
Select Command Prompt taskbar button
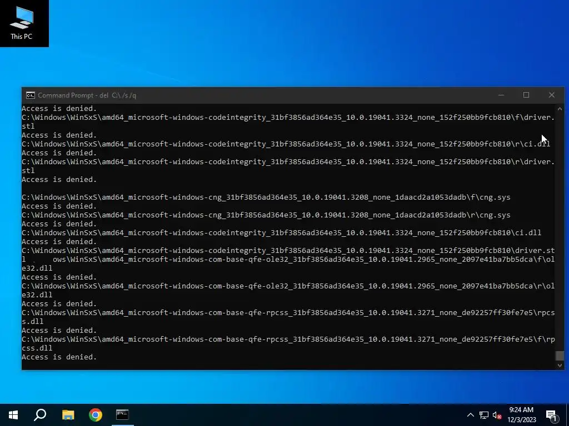tap(122, 415)
